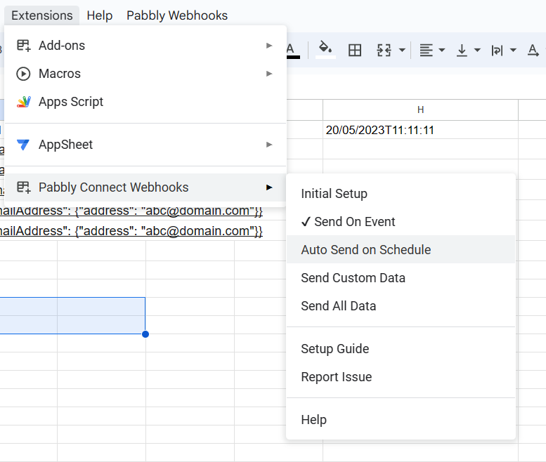546x462 pixels.
Task: Open the borders tool in toolbar
Action: pyautogui.click(x=355, y=50)
